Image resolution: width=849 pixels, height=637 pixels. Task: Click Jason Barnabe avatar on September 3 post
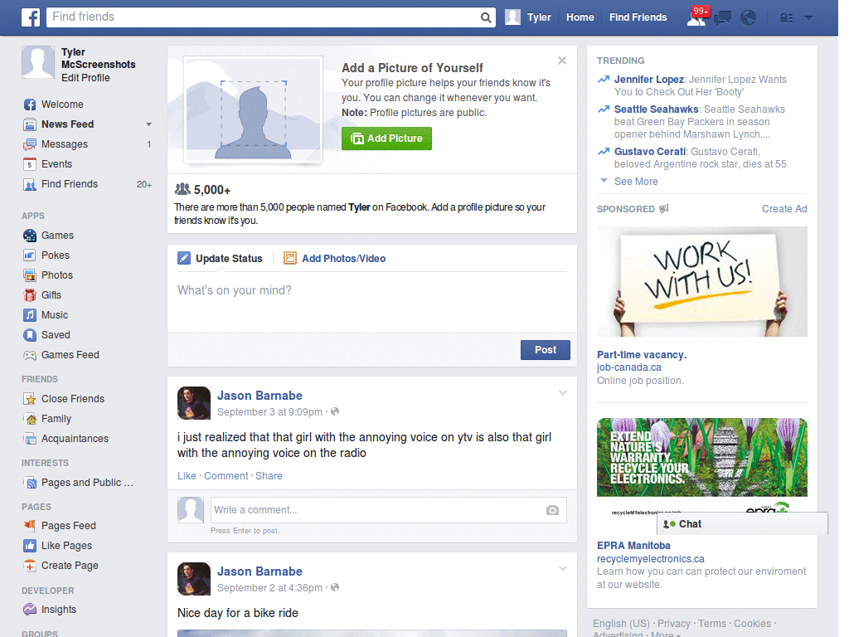pos(194,403)
